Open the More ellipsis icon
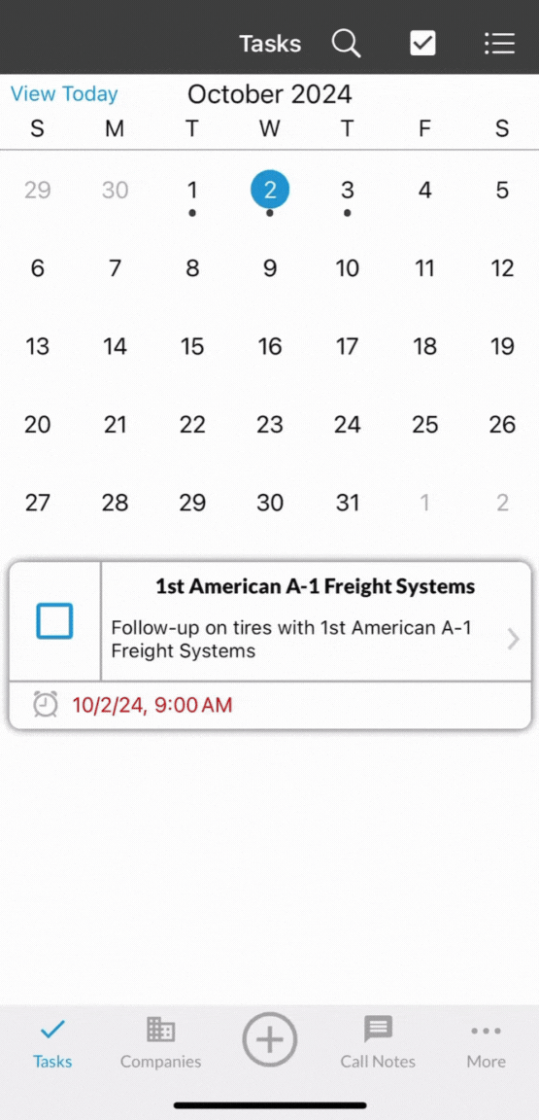 point(487,1031)
